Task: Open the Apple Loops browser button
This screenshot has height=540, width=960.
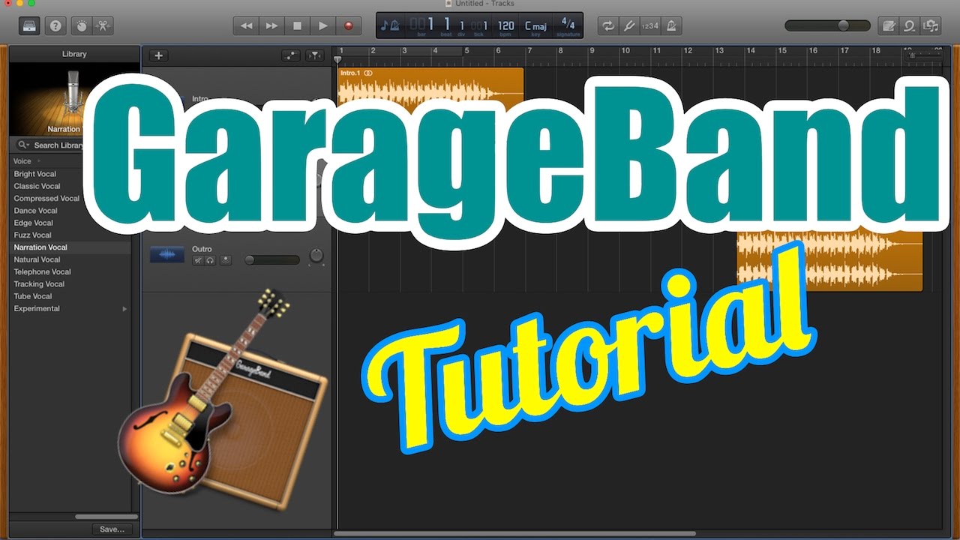Action: pos(910,25)
